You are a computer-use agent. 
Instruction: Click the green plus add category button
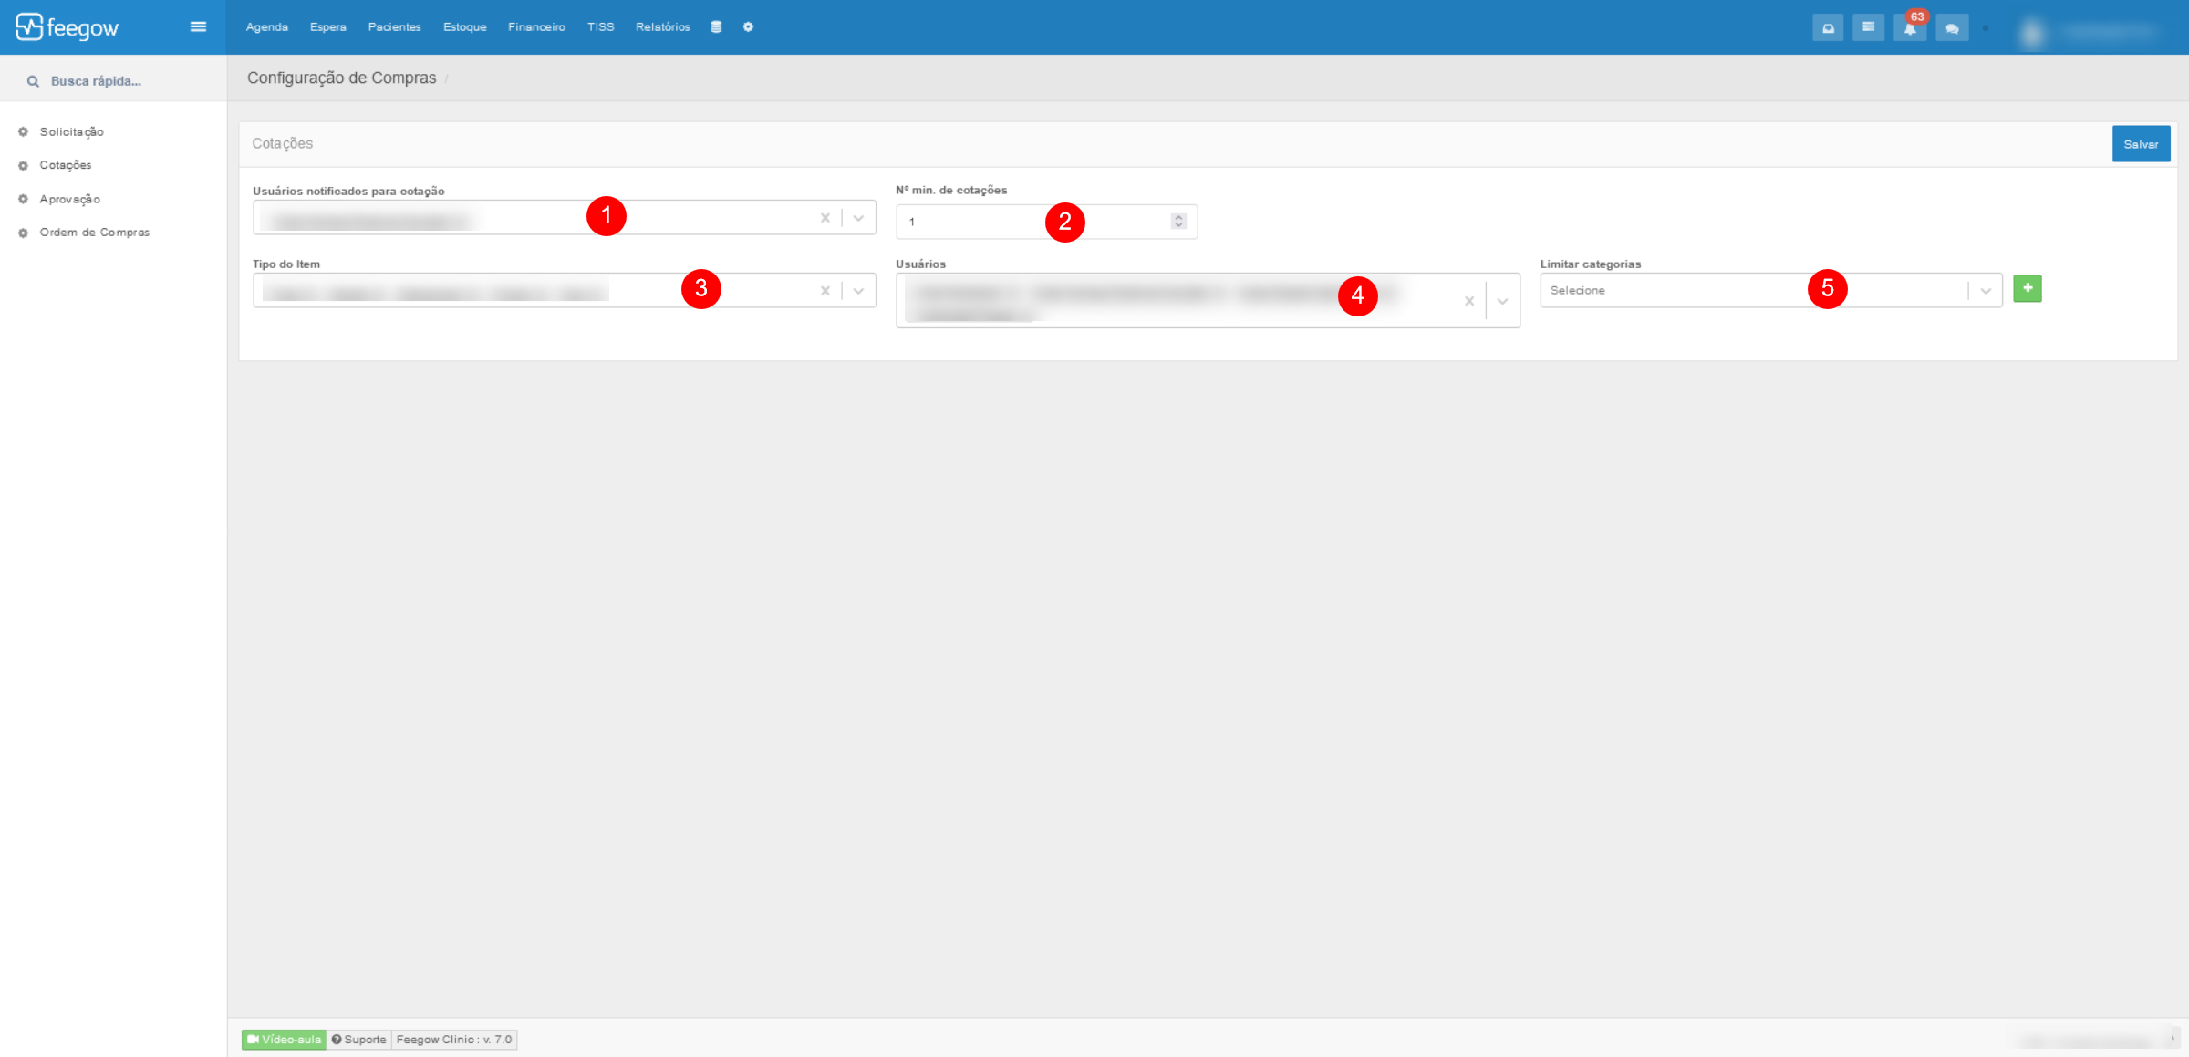[2027, 289]
